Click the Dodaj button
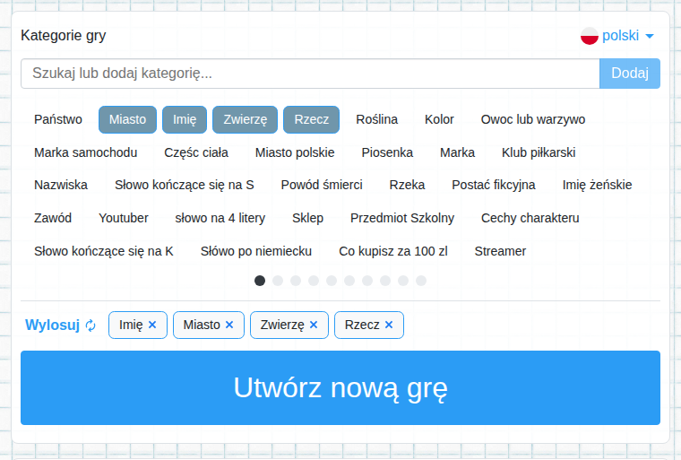This screenshot has height=460, width=681. 630,74
